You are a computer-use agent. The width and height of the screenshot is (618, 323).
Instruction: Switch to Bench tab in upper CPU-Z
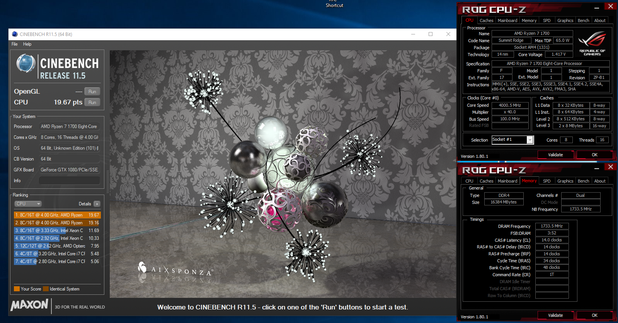click(x=583, y=21)
